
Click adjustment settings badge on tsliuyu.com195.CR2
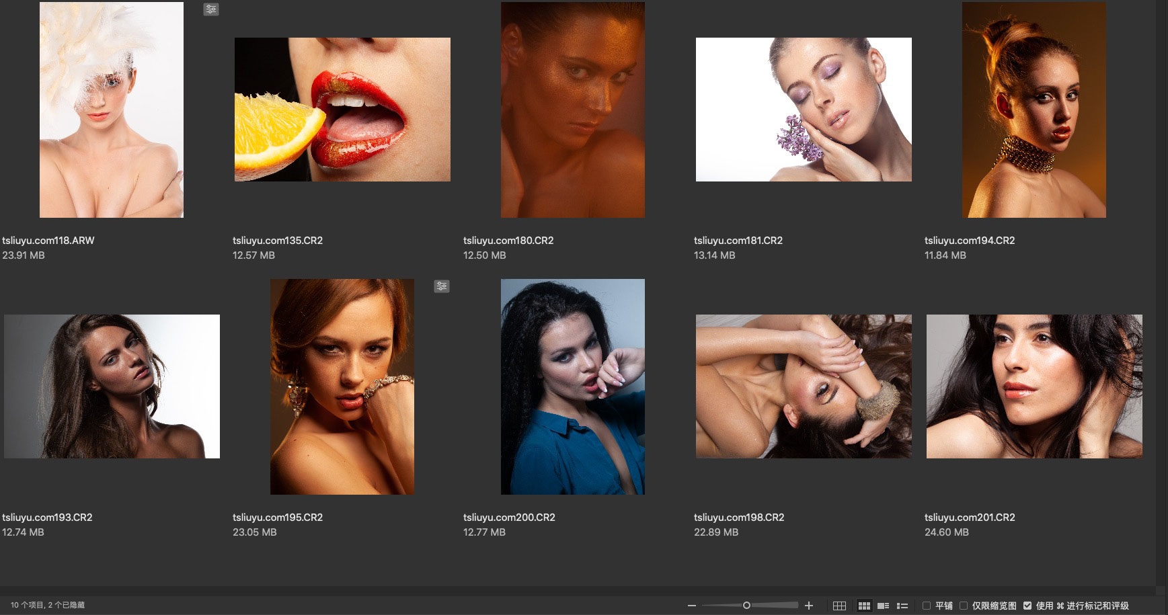point(442,286)
